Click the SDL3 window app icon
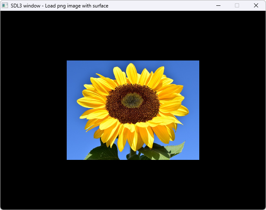 pyautogui.click(x=5, y=6)
